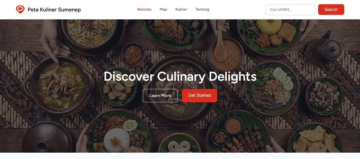Click the Discover Culinary Delights heading
The height and width of the screenshot is (159, 360).
(180, 76)
